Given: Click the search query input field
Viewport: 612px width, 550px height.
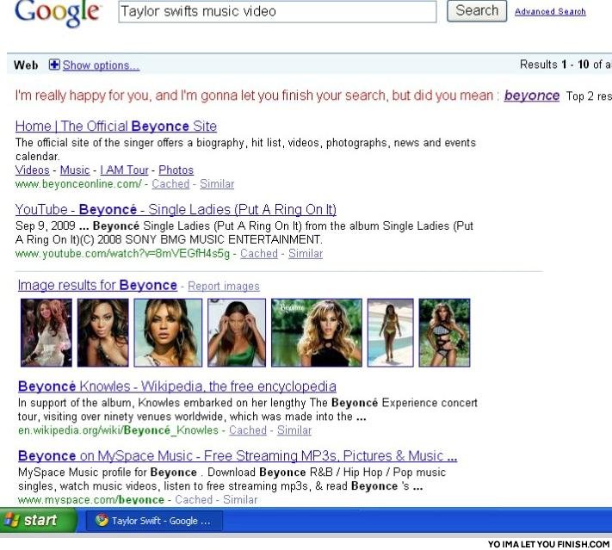Looking at the screenshot, I should pyautogui.click(x=277, y=11).
